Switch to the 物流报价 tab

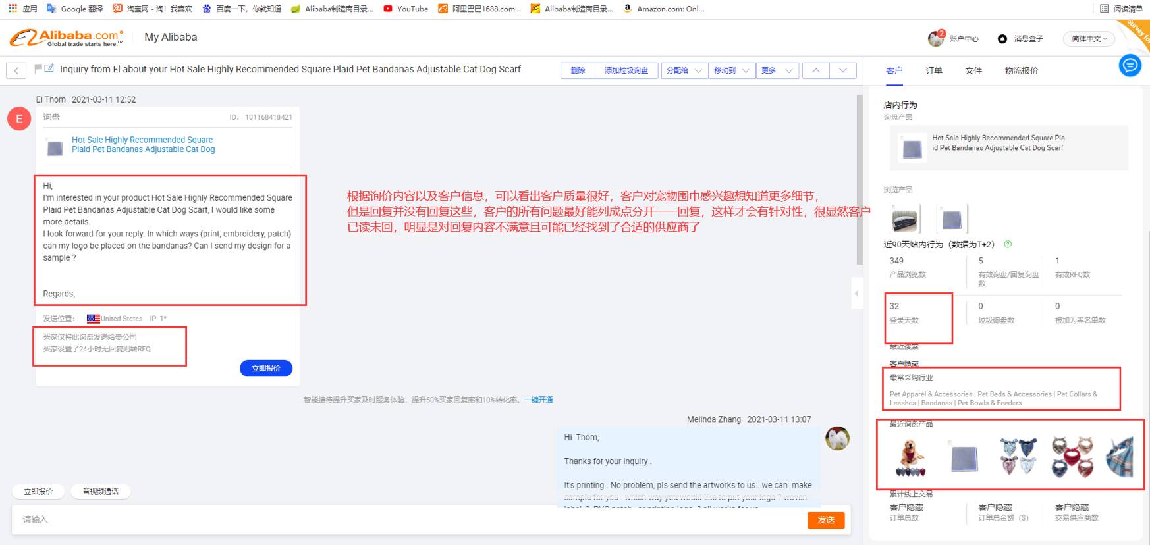click(x=1021, y=71)
